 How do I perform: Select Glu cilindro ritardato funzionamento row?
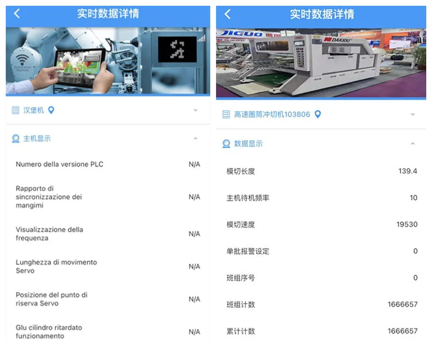pos(108,331)
